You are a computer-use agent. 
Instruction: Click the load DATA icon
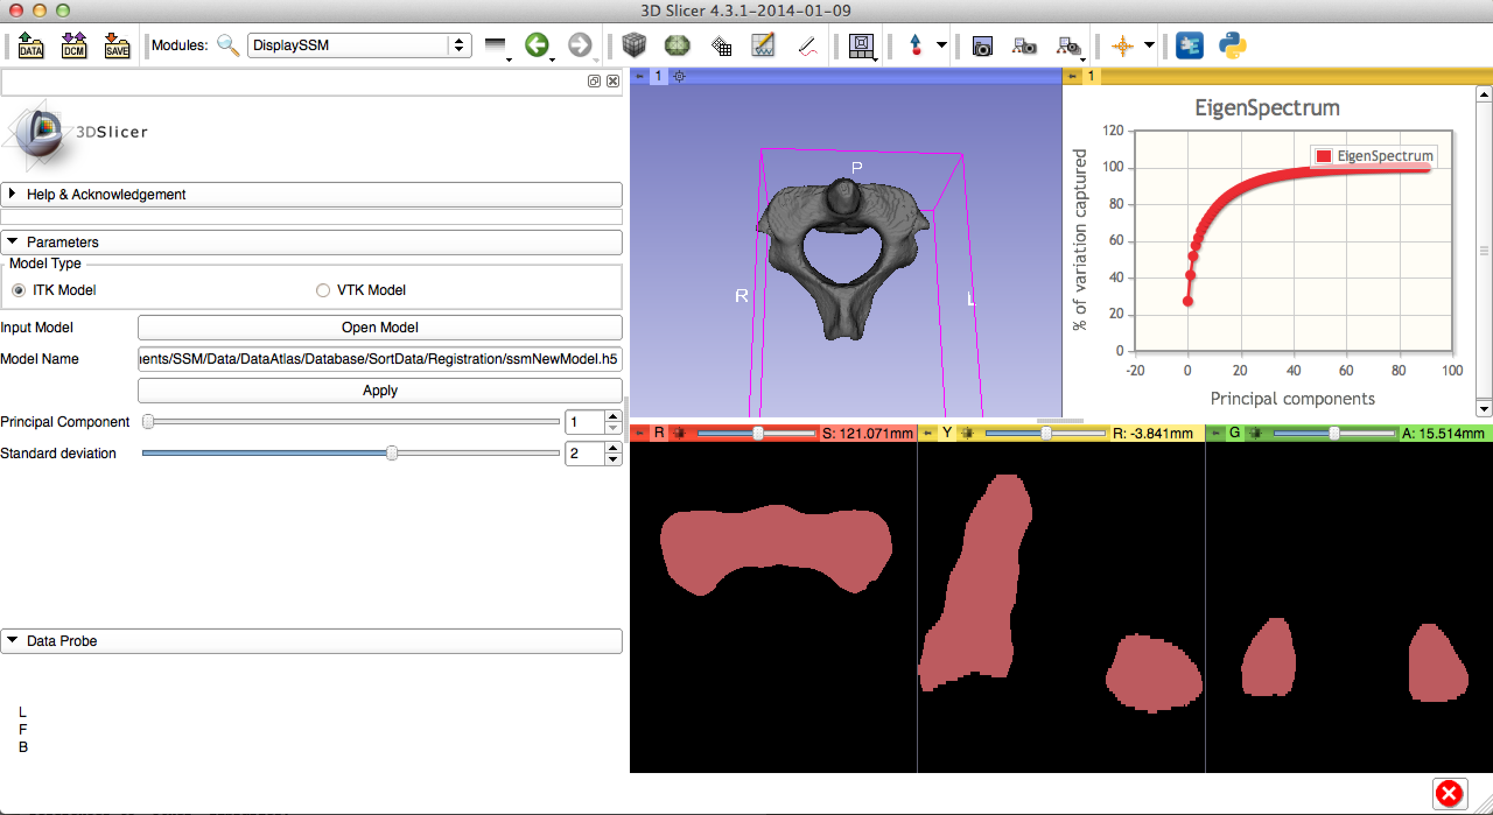(x=30, y=45)
